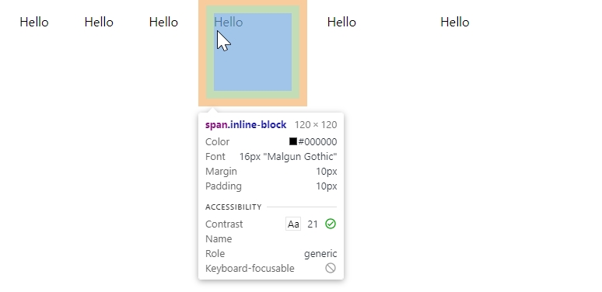Click the green contrast checkmark icon
This screenshot has width=602, height=292.
[x=331, y=224]
